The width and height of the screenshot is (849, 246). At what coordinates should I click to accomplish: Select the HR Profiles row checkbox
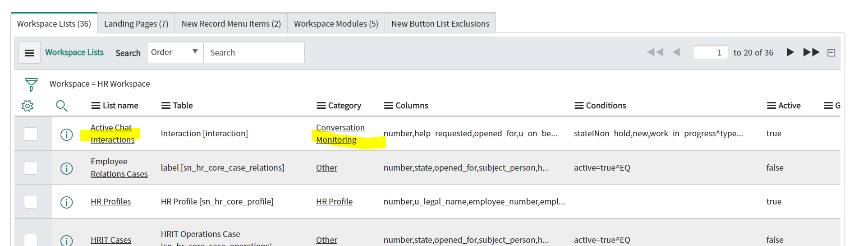tap(31, 202)
